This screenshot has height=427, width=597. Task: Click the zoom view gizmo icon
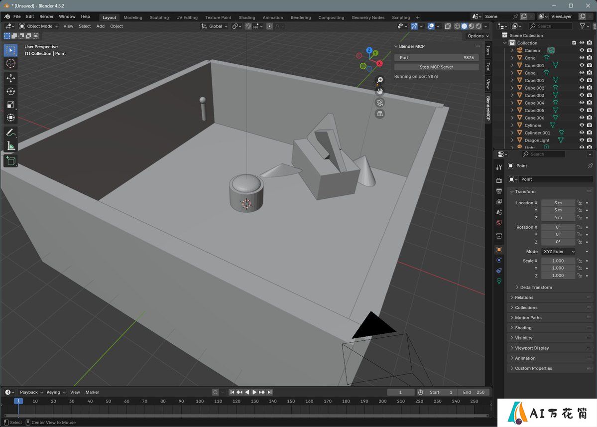379,80
